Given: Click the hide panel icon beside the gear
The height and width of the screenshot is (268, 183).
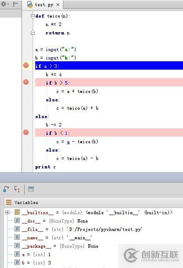Looking at the screenshot, I should coord(16,4).
